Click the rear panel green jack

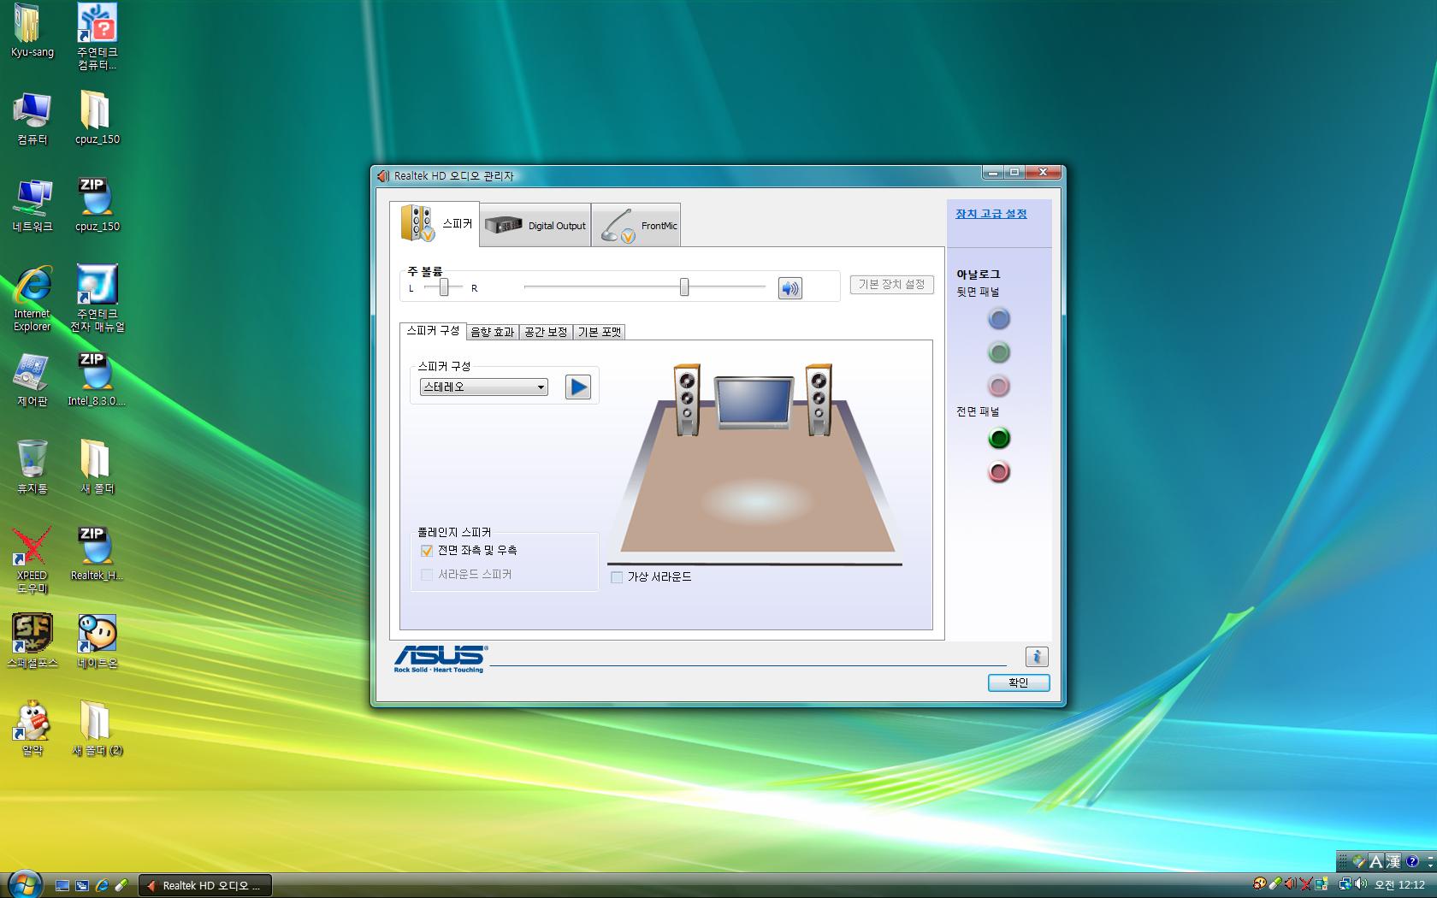point(998,352)
